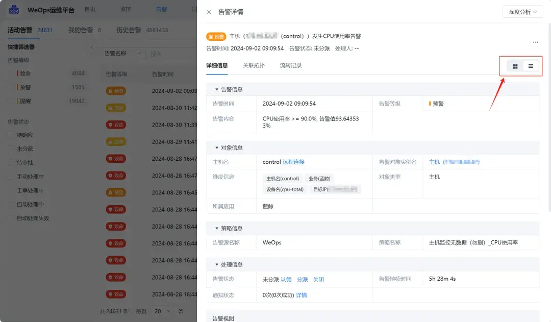
Task: Switch alert view to list layout
Action: [x=531, y=65]
